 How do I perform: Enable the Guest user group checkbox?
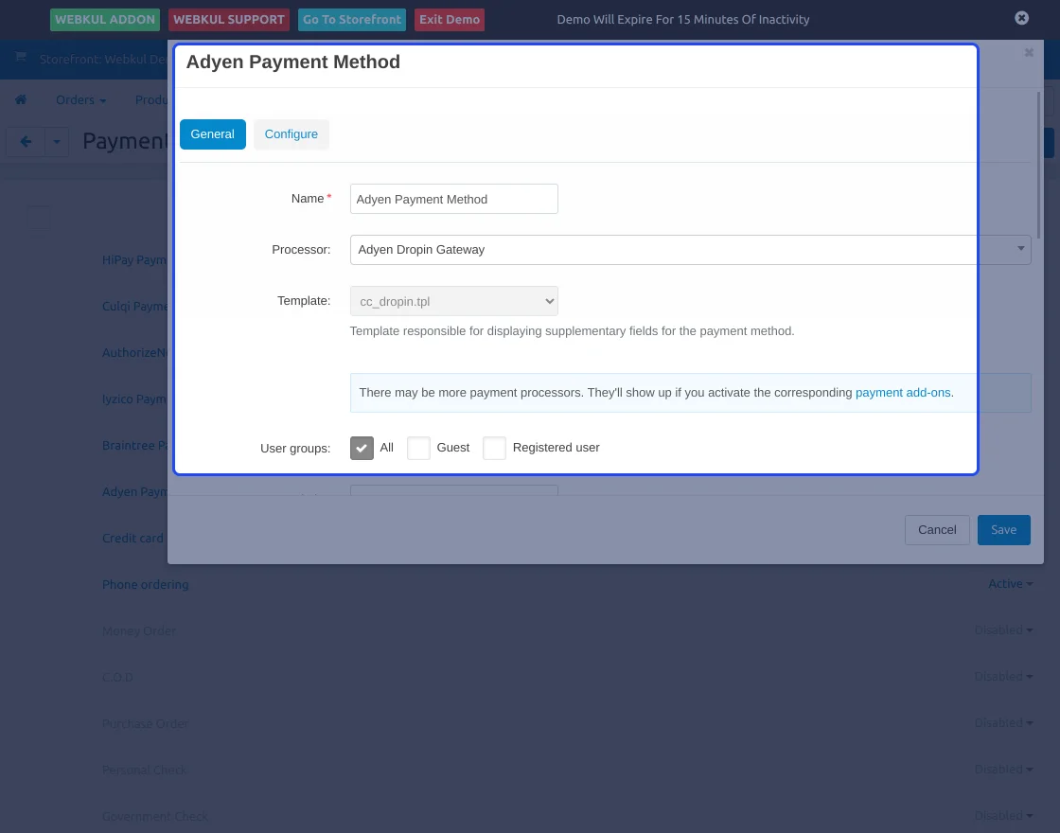(418, 448)
